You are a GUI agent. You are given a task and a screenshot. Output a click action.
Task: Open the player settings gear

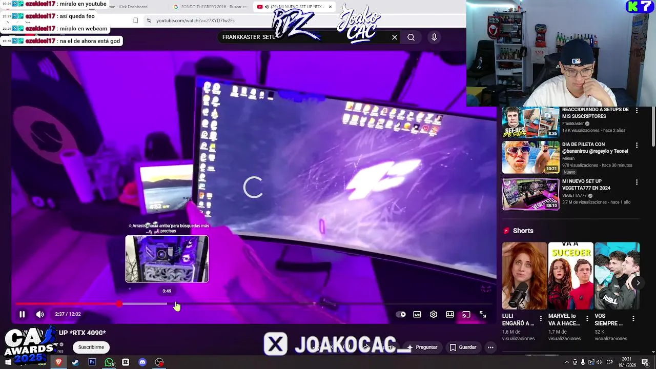(x=434, y=315)
